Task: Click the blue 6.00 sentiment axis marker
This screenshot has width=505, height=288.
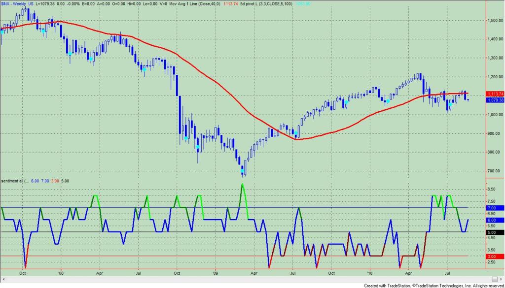Action: 495,220
